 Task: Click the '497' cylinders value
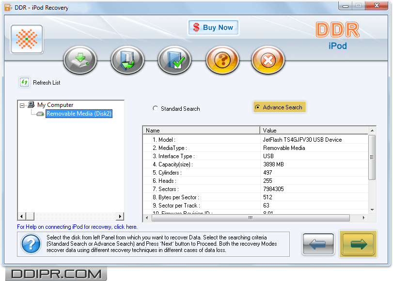[267, 173]
